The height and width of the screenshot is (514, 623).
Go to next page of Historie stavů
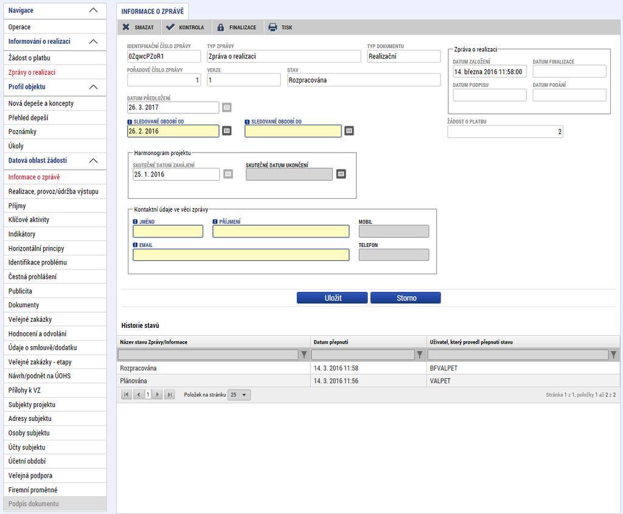[x=158, y=395]
